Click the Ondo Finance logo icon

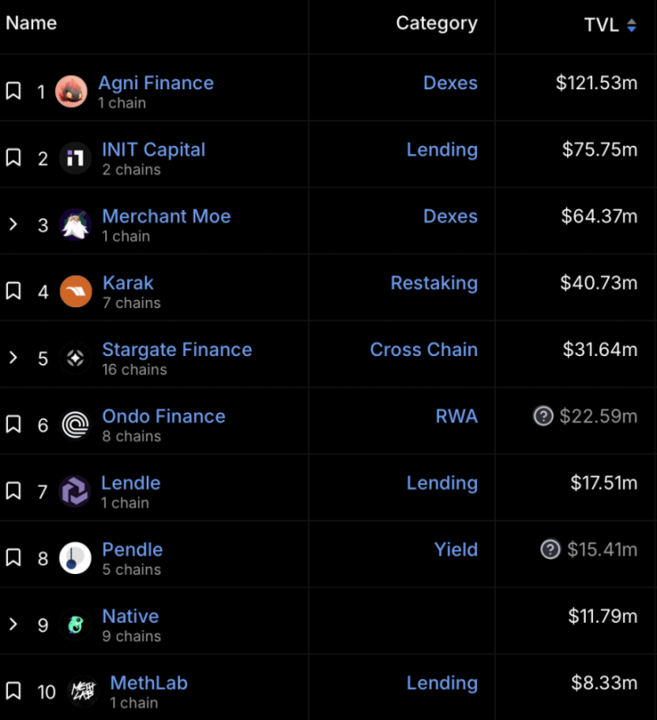point(76,424)
